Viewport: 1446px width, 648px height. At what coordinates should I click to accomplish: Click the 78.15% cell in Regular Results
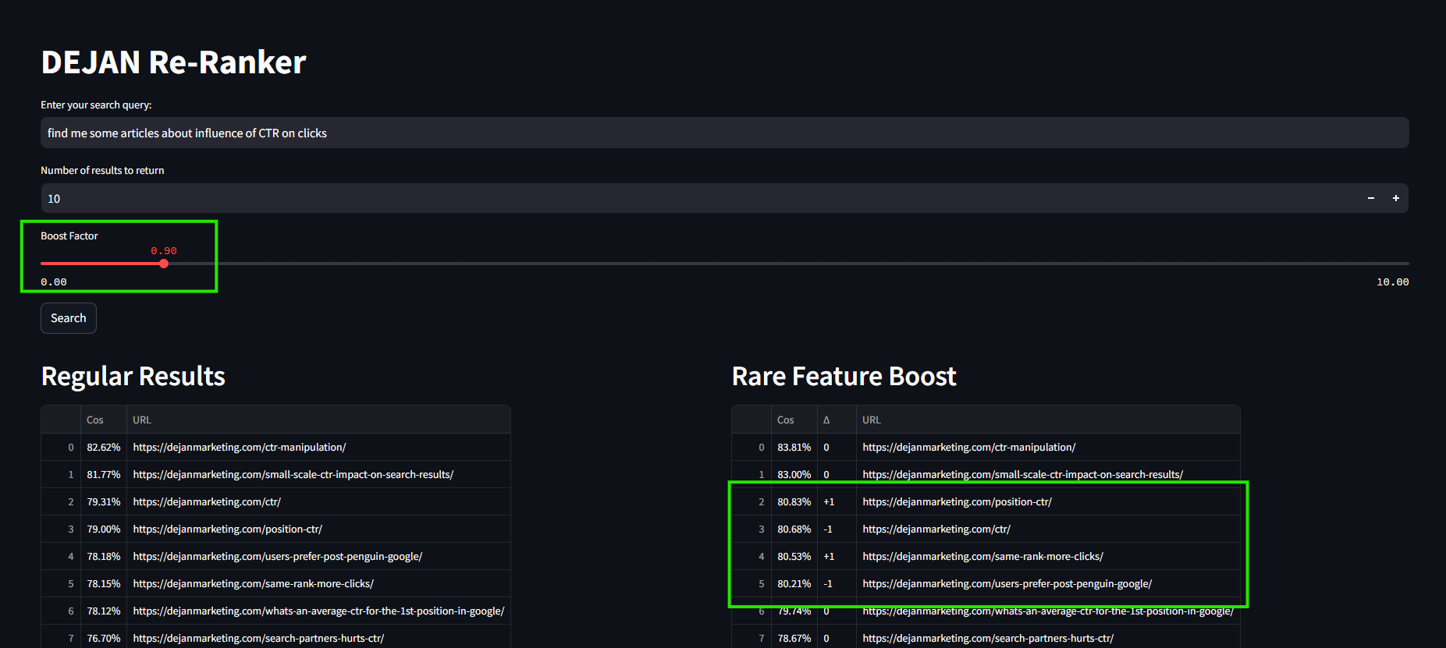pyautogui.click(x=104, y=584)
